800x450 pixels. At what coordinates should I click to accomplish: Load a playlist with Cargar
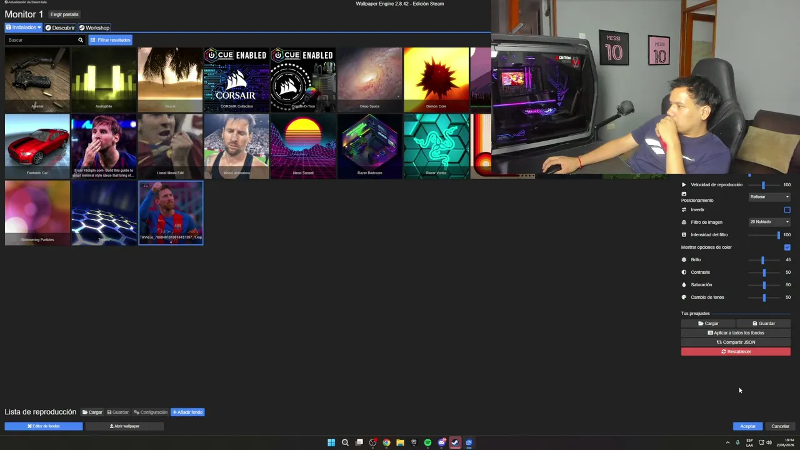pos(92,412)
